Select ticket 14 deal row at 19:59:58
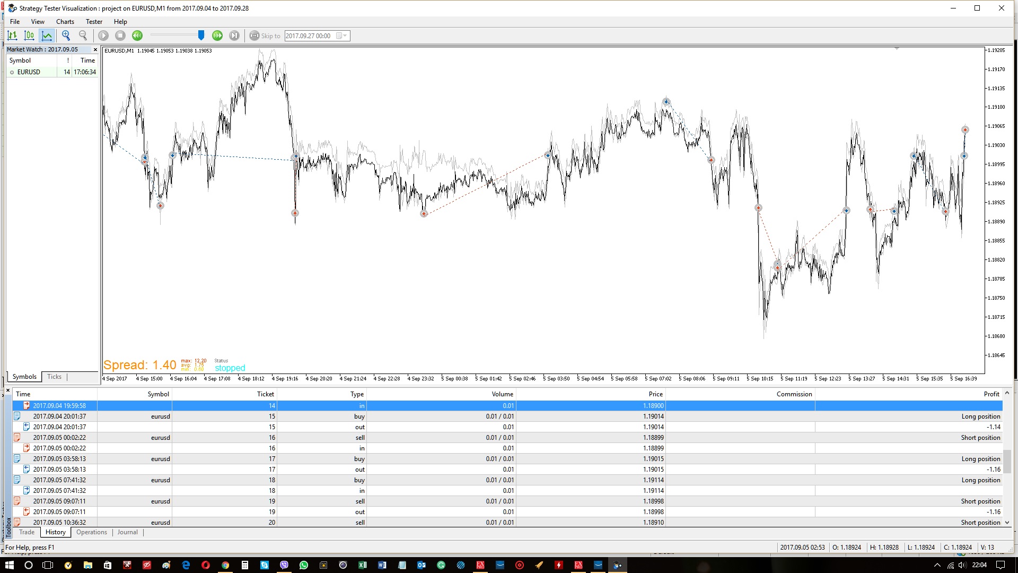This screenshot has width=1018, height=573. [507, 406]
